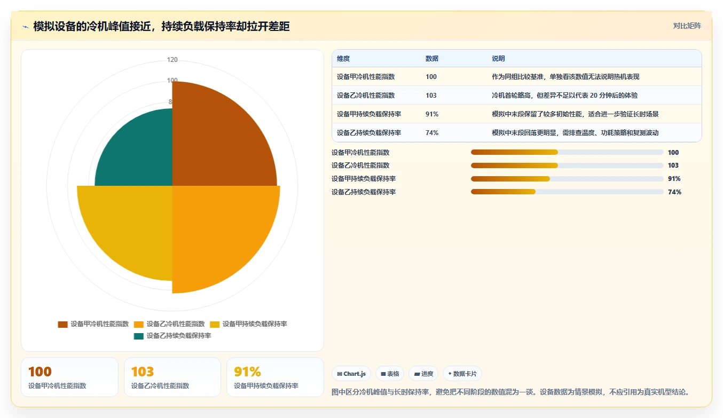Click the description starting 冷机首轮略高
Viewport: 723px width, 418px height.
click(x=564, y=96)
